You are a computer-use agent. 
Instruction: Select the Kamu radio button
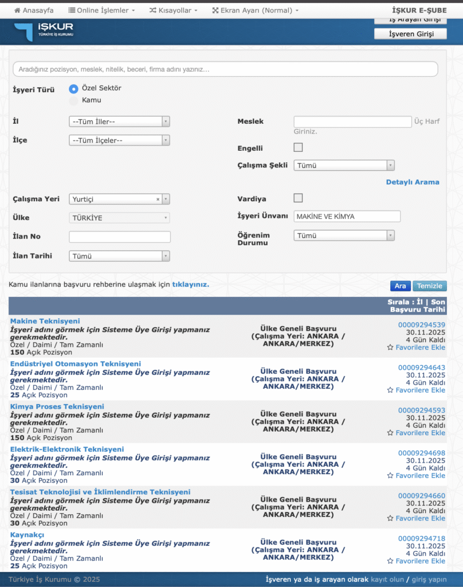[x=73, y=101]
